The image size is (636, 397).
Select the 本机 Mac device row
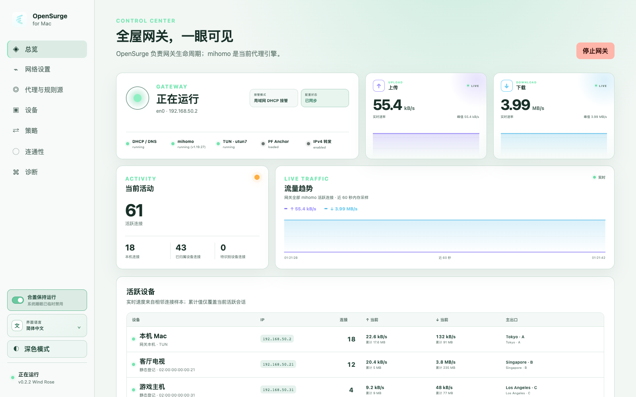click(365, 339)
